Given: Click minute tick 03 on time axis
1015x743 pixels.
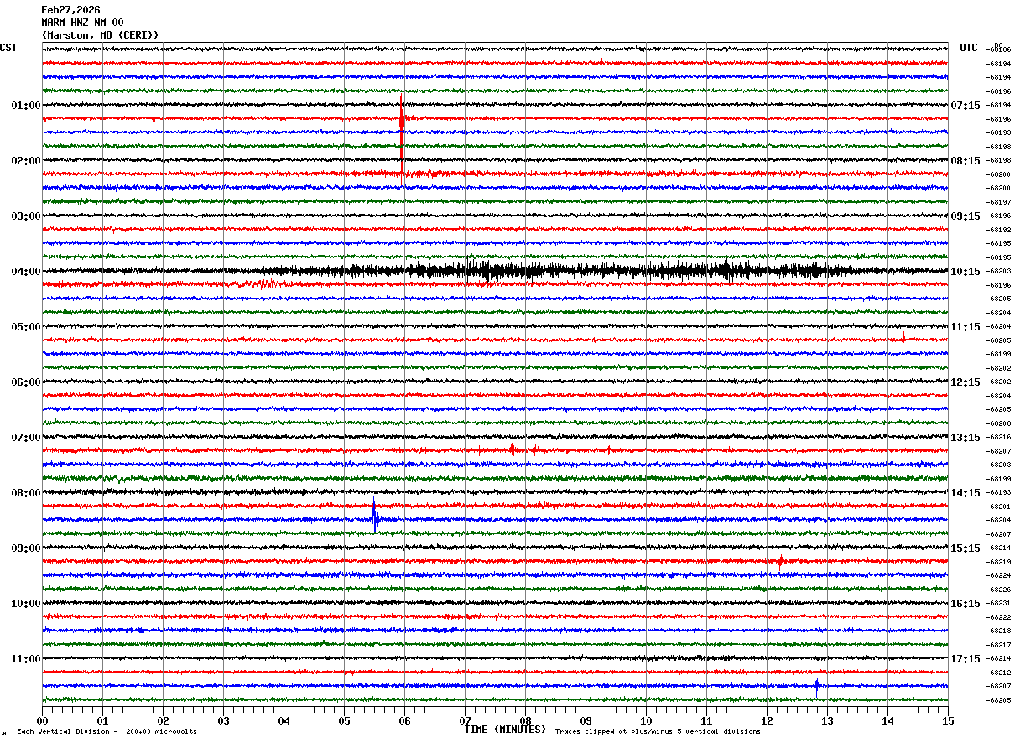Looking at the screenshot, I should coord(223,720).
